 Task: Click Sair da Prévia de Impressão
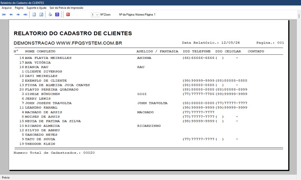pos(67,8)
